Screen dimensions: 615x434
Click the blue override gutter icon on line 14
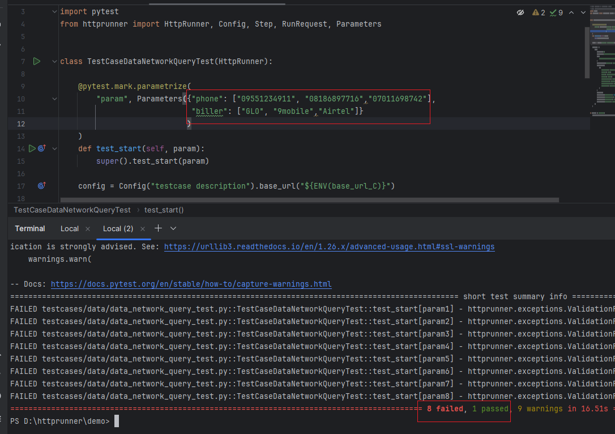[x=40, y=148]
